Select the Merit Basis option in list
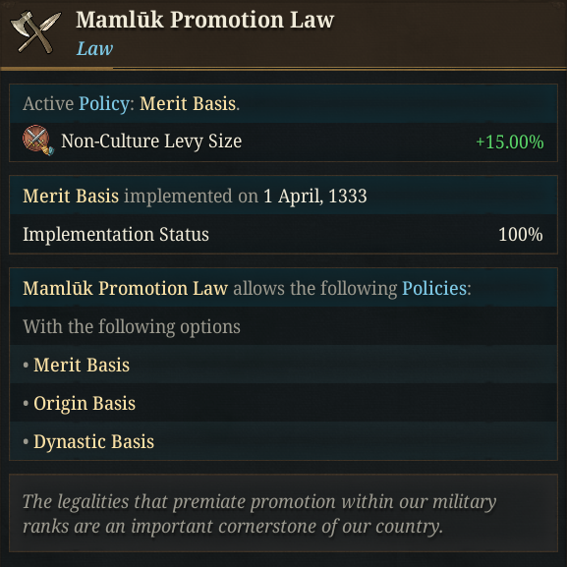The image size is (567, 567). 82,365
